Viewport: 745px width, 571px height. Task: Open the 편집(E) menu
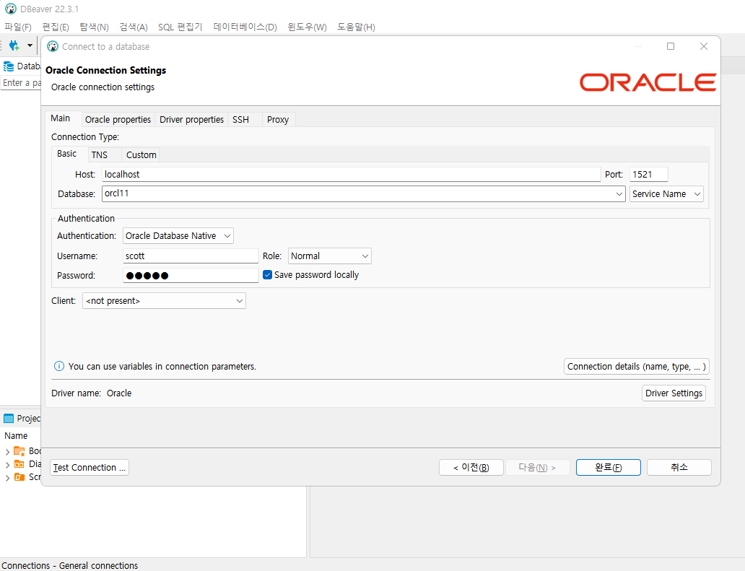pyautogui.click(x=56, y=27)
